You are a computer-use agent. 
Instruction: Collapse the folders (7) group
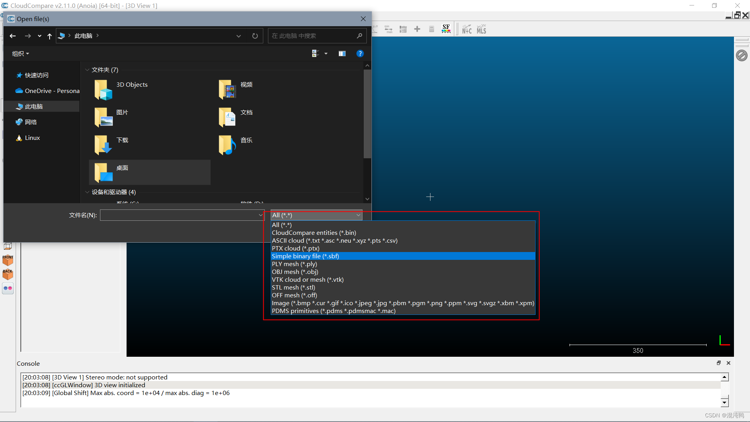pyautogui.click(x=87, y=70)
